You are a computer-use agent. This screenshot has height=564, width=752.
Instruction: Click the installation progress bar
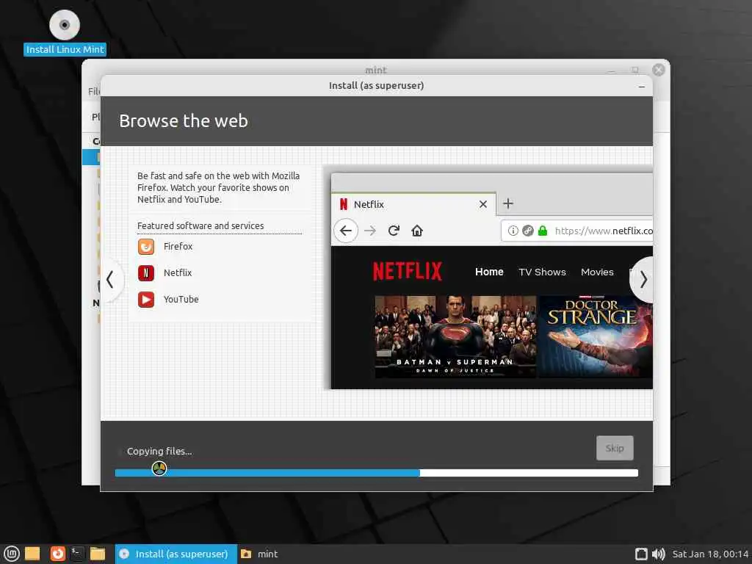click(377, 473)
